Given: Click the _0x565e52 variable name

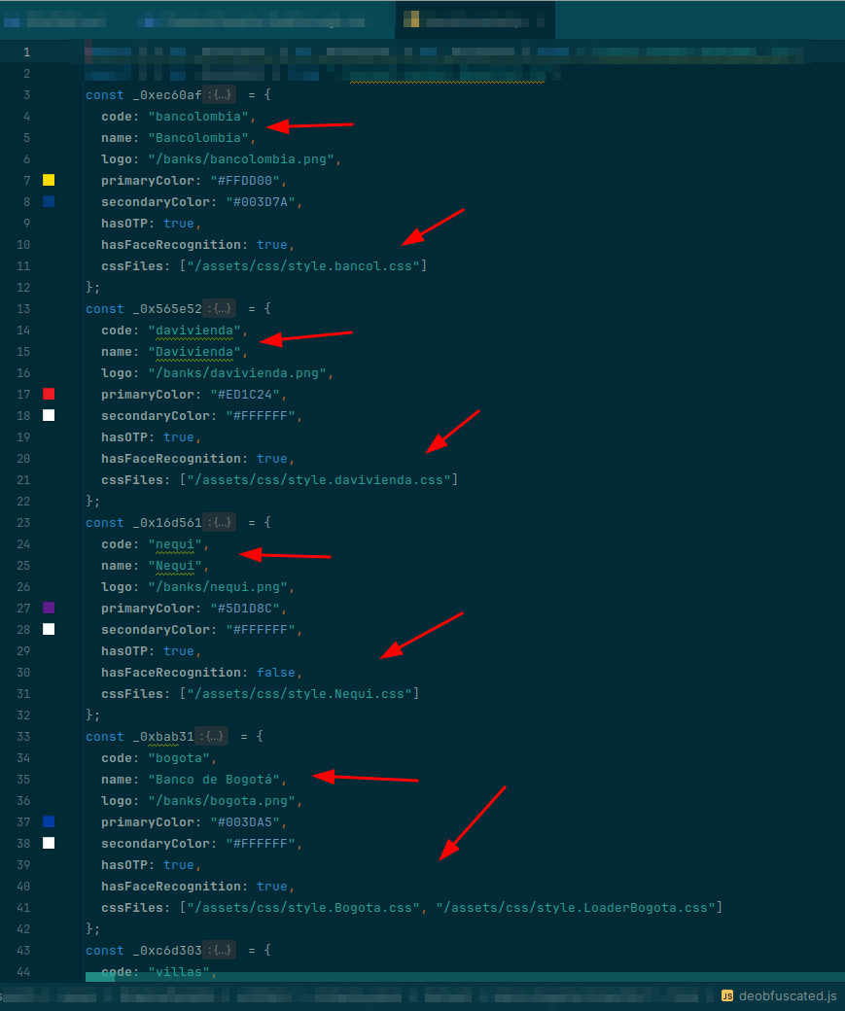Looking at the screenshot, I should pos(167,309).
